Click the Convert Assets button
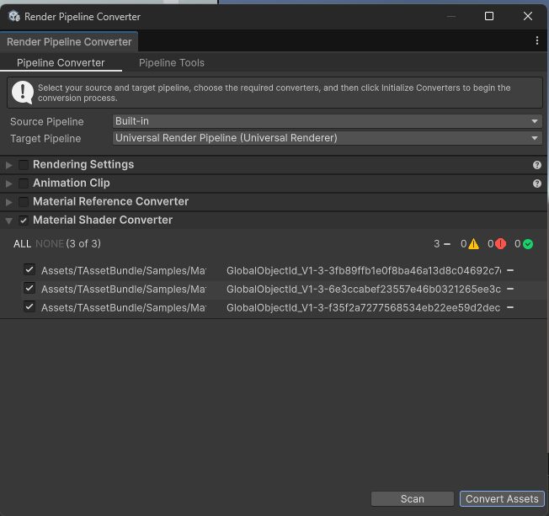This screenshot has height=516, width=549. point(502,499)
